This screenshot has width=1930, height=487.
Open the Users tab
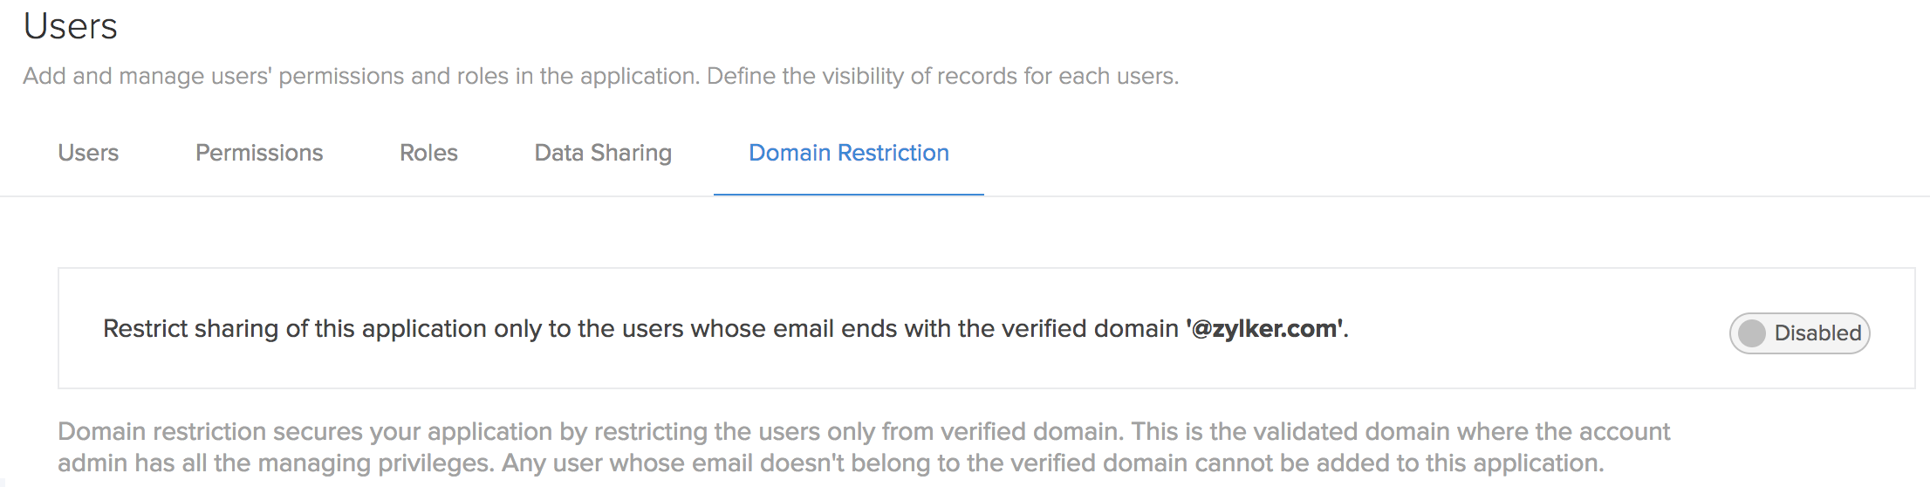[88, 153]
